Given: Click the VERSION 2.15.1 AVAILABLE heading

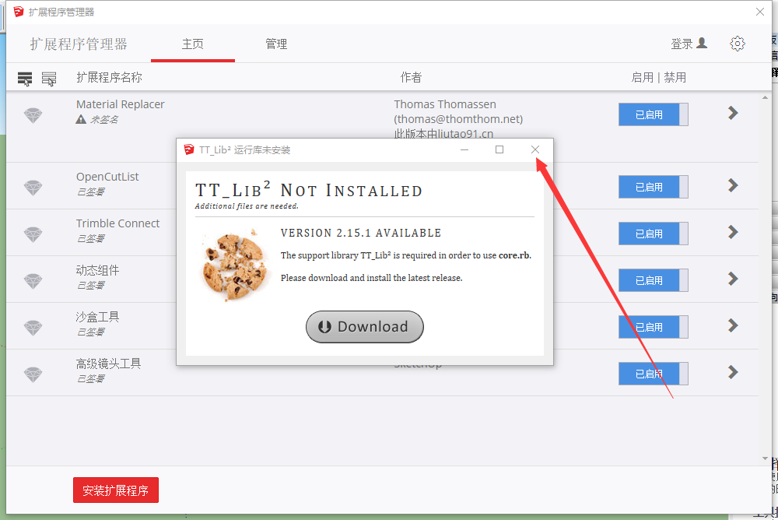Looking at the screenshot, I should 361,233.
